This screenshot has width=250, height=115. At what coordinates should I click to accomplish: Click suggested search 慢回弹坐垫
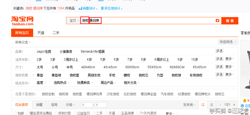148,94
